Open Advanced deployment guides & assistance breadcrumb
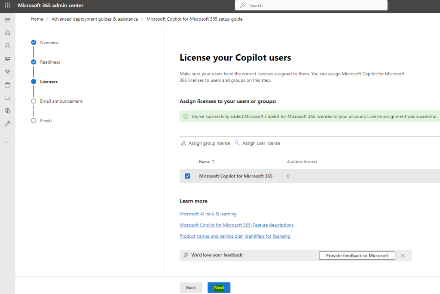Image resolution: width=440 pixels, height=294 pixels. tap(95, 19)
